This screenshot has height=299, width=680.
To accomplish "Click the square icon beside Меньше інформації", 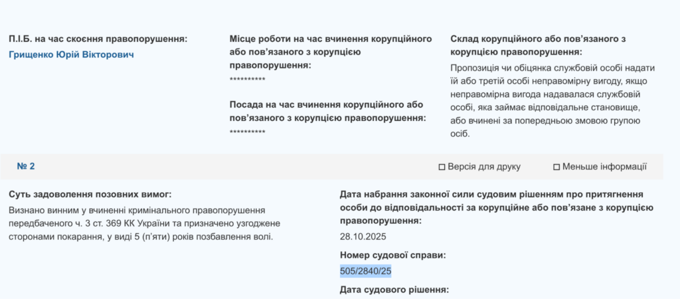I will click(x=556, y=167).
